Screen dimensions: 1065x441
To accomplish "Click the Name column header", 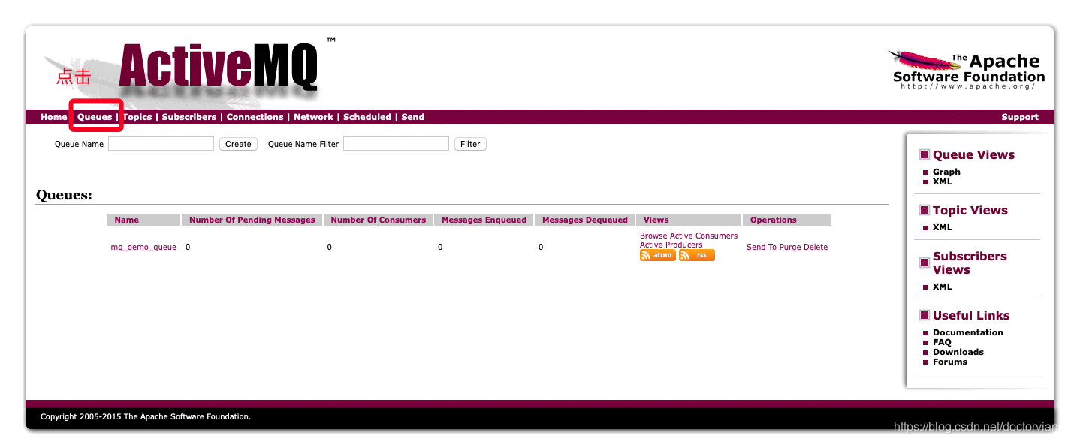I will coord(143,220).
